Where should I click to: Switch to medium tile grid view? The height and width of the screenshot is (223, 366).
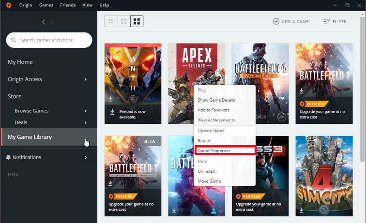pos(124,21)
